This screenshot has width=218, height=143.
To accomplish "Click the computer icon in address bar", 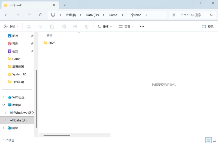I will pos(53,15).
